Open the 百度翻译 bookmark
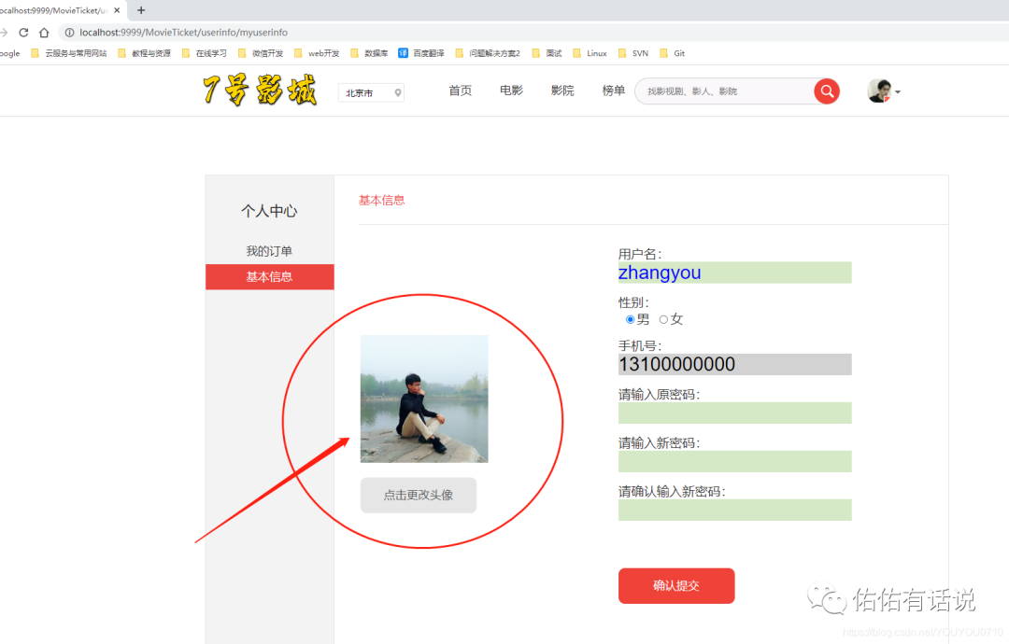The width and height of the screenshot is (1009, 644). 420,53
